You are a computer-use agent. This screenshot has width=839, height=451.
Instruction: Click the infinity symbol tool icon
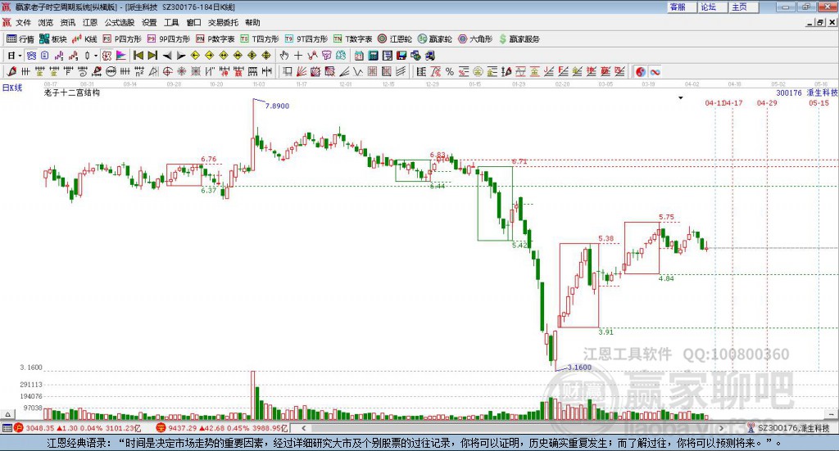coord(655,72)
